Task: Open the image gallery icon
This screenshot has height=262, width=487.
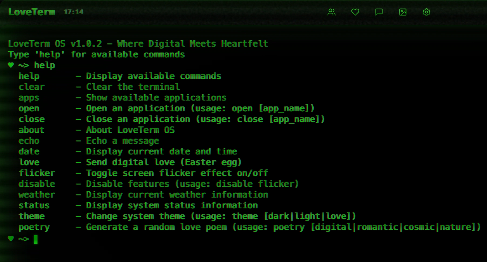Action: coord(403,12)
